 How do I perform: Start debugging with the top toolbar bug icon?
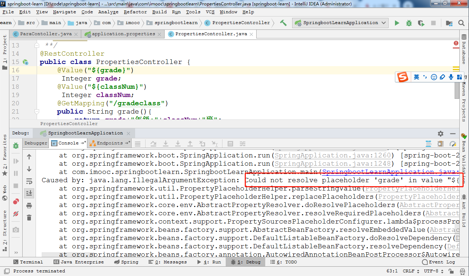coord(409,23)
